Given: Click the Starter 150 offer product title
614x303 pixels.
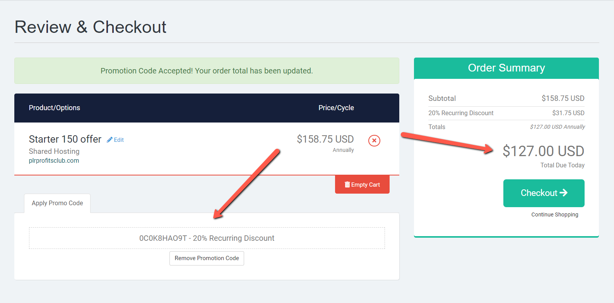Looking at the screenshot, I should coord(65,139).
